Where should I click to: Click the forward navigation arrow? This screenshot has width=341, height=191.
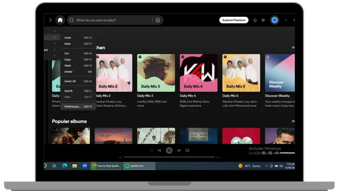click(51, 20)
